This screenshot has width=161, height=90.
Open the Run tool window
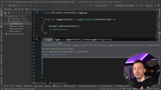pos(12,86)
